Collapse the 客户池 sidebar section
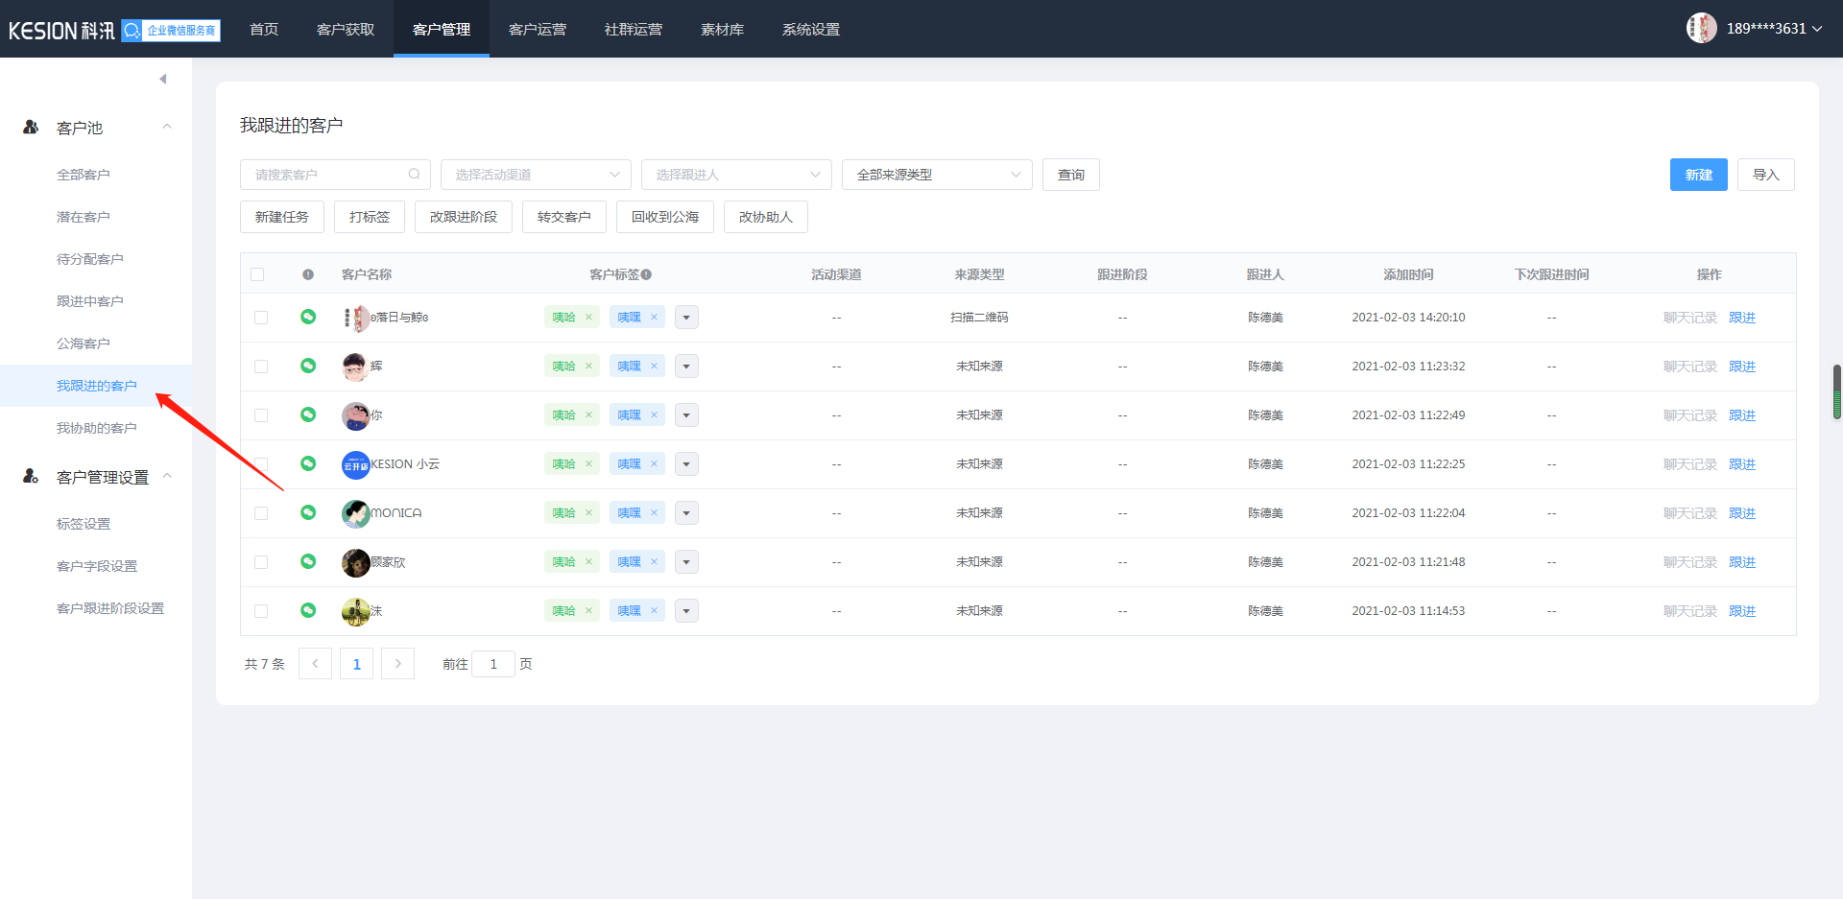1843x899 pixels. click(167, 127)
